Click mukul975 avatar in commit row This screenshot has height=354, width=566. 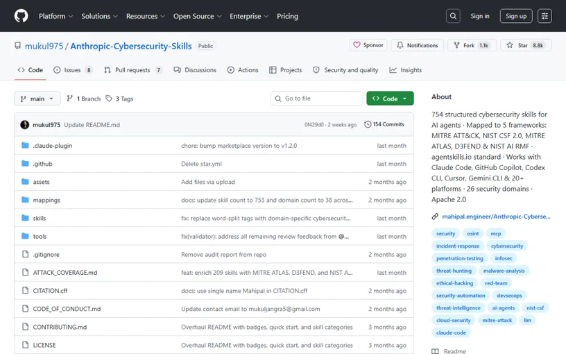pyautogui.click(x=24, y=125)
